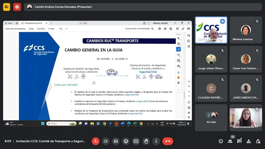265x149 pixels.
Task: Open Excel from shared taskbar
Action: pos(135,124)
